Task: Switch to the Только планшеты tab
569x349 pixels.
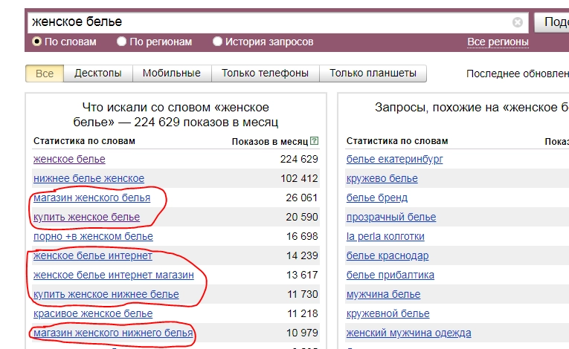Action: coord(373,74)
